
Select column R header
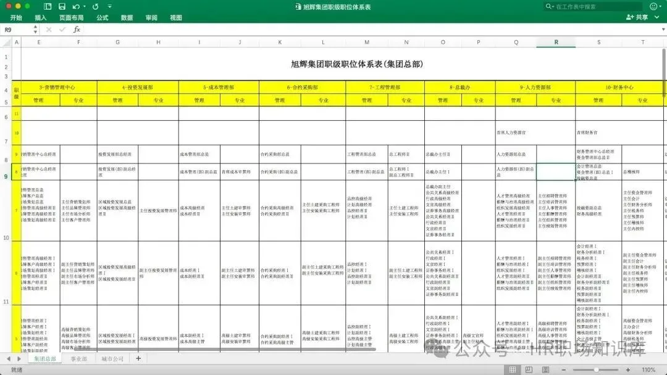(x=556, y=42)
